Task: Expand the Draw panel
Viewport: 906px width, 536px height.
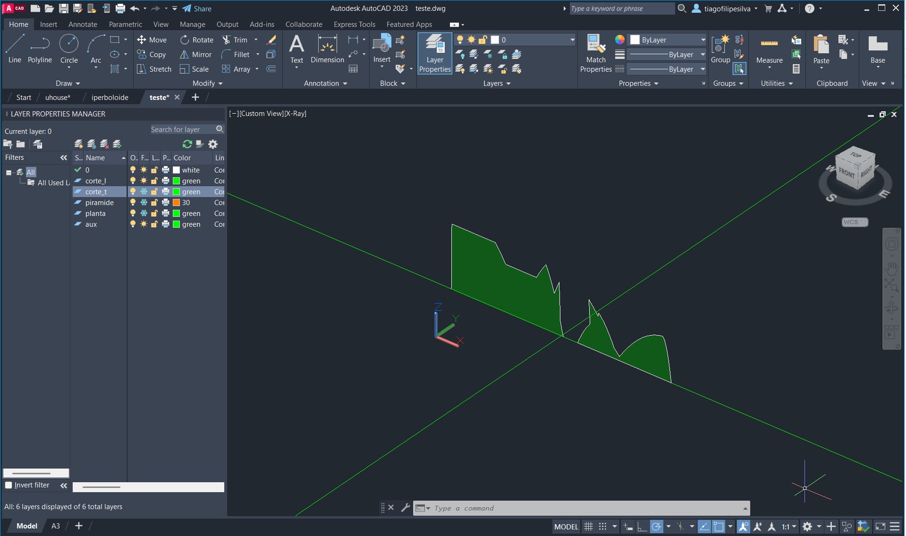Action: pos(68,83)
